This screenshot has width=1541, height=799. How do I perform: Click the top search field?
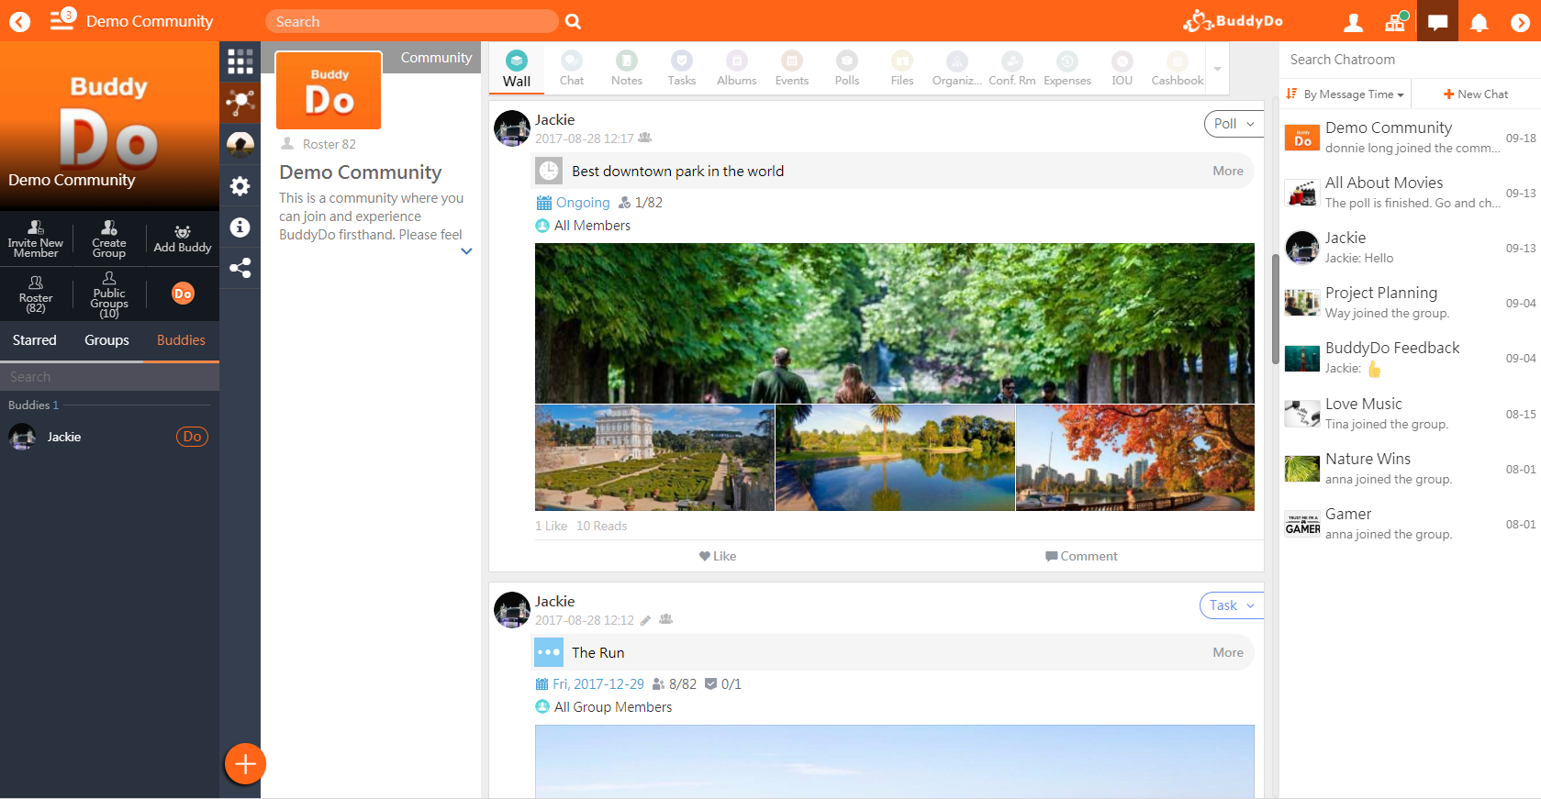coord(411,21)
